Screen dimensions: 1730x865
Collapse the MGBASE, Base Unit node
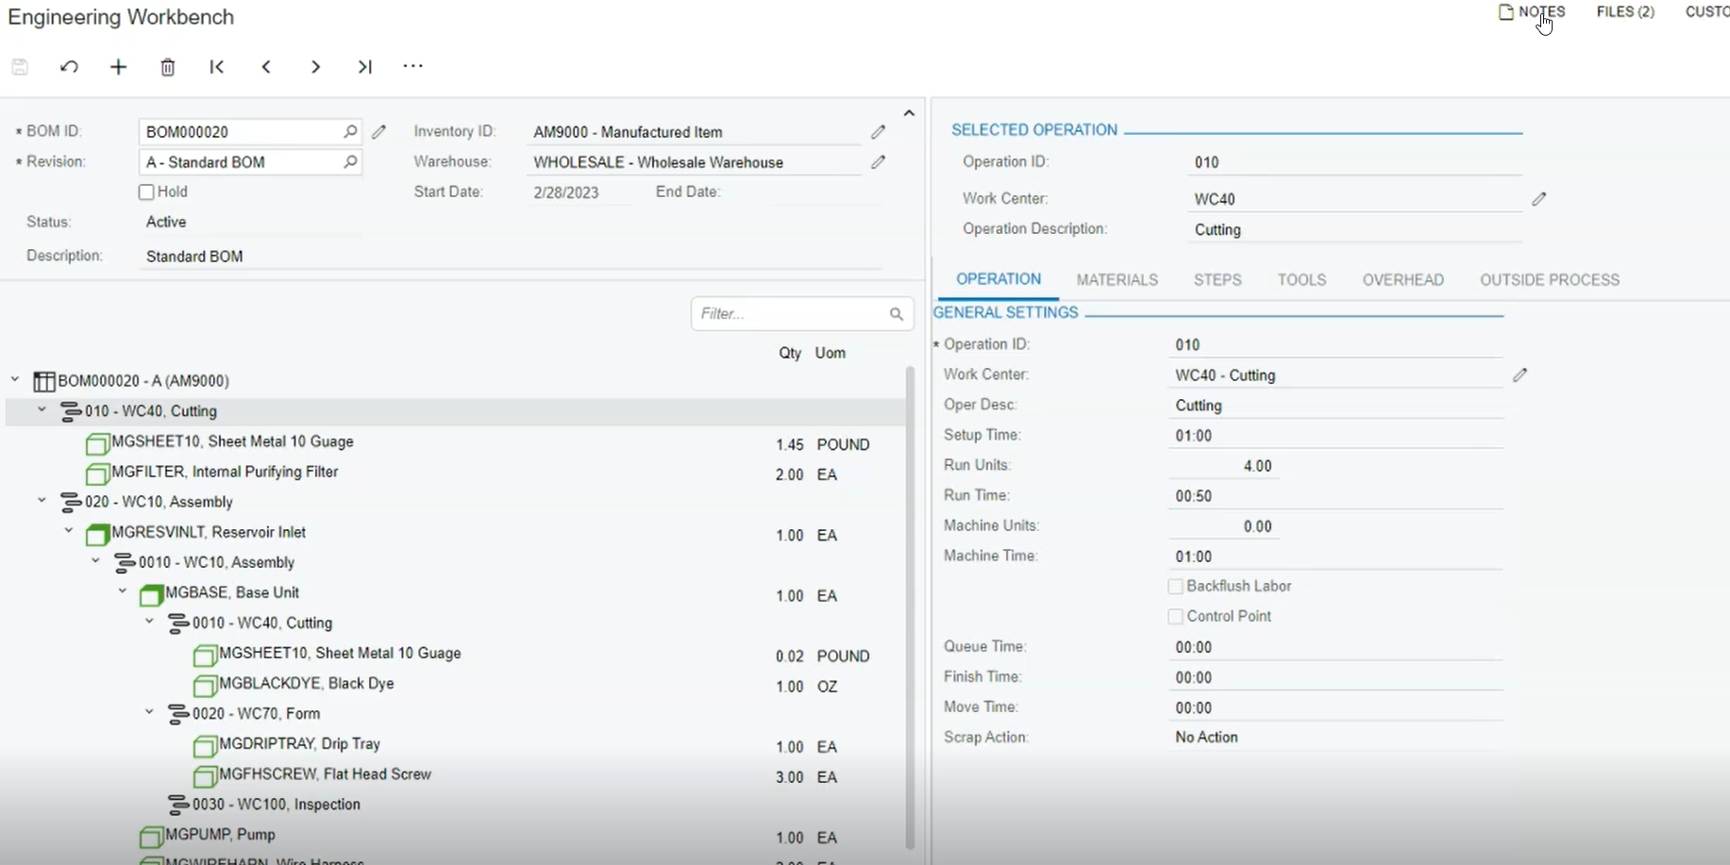(x=123, y=591)
